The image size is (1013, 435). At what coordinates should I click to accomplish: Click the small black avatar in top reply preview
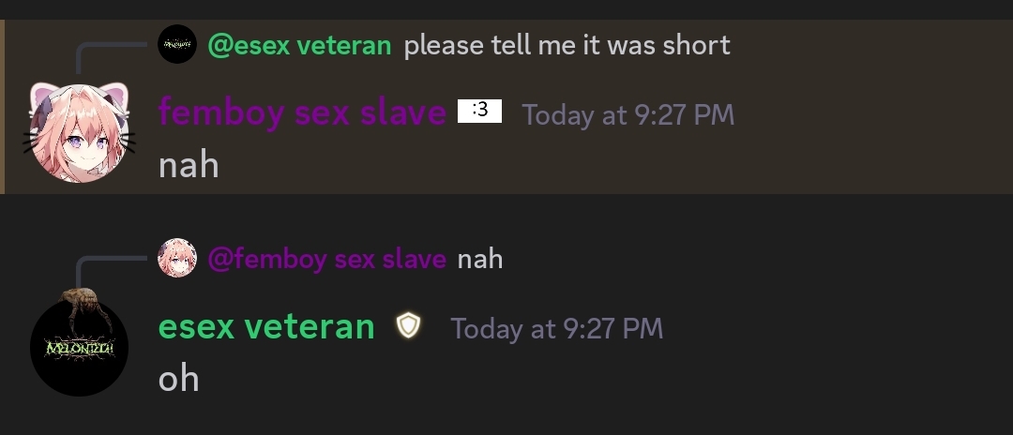tap(177, 44)
